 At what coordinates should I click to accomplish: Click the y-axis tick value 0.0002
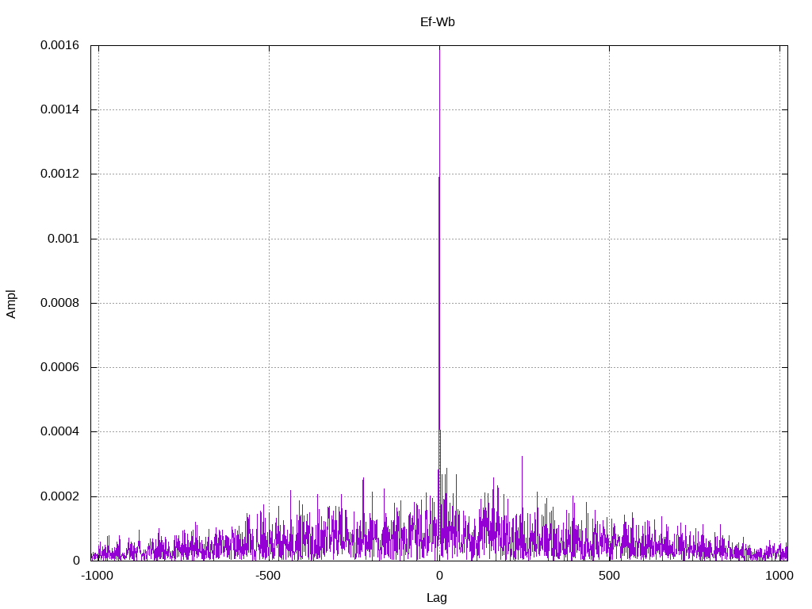pos(60,496)
